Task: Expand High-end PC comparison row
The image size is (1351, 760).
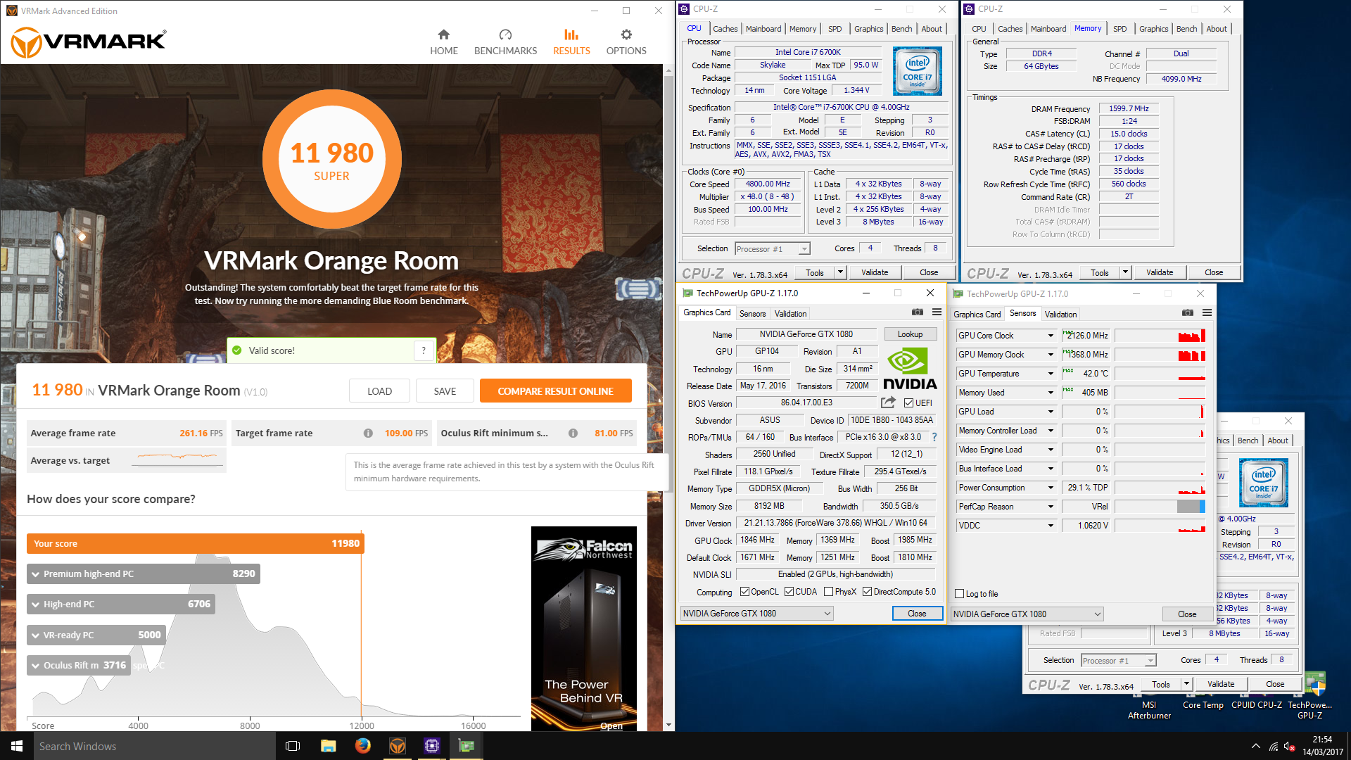Action: pos(35,604)
